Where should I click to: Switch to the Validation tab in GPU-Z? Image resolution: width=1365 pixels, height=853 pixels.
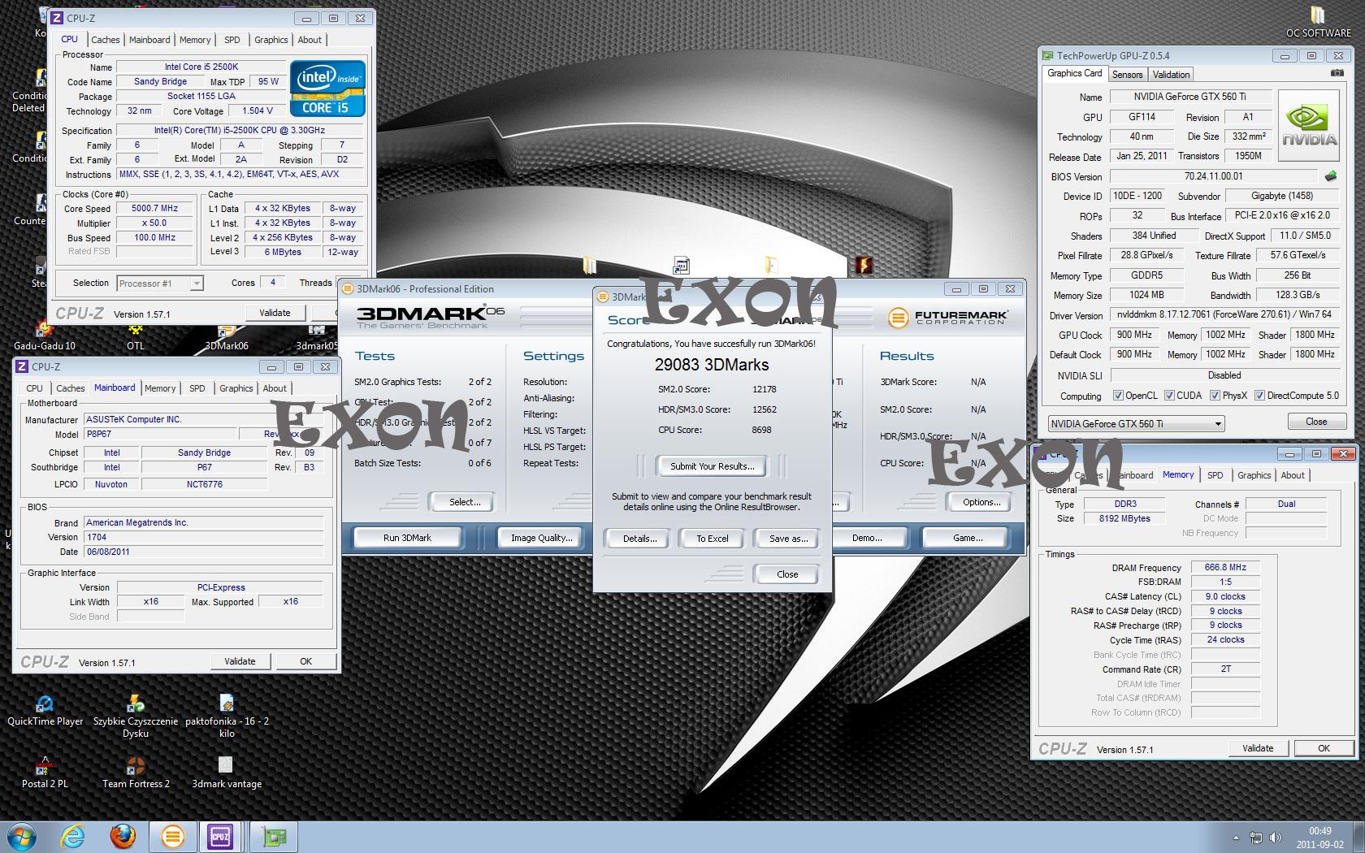1171,74
